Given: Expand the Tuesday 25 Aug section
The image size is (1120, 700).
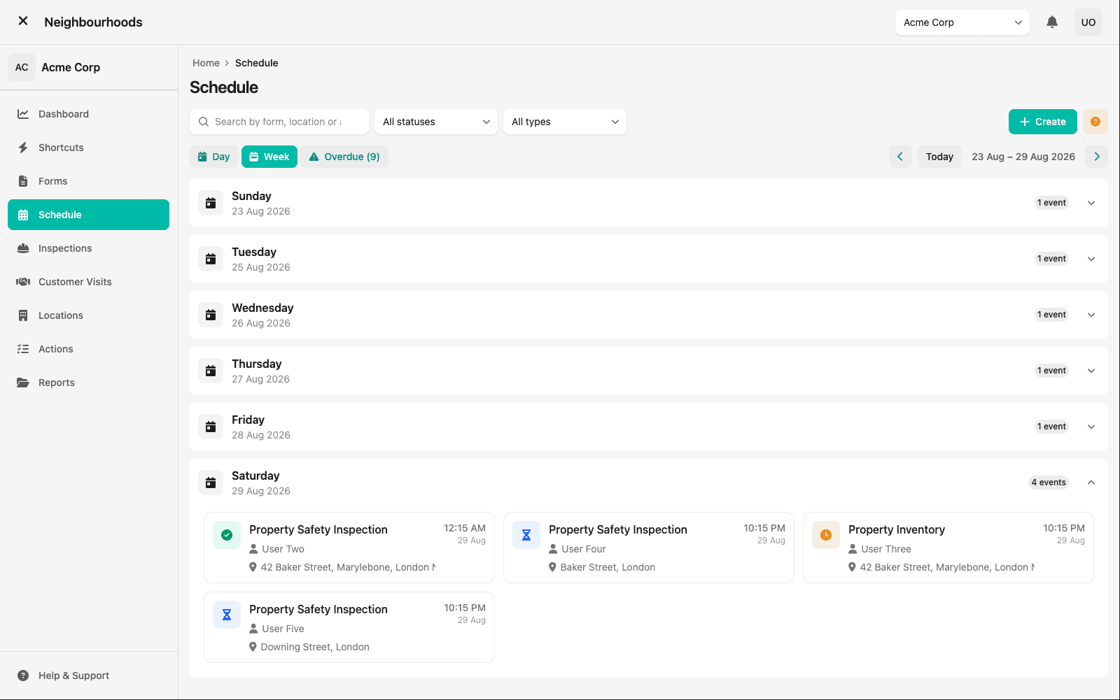Looking at the screenshot, I should [x=1091, y=259].
